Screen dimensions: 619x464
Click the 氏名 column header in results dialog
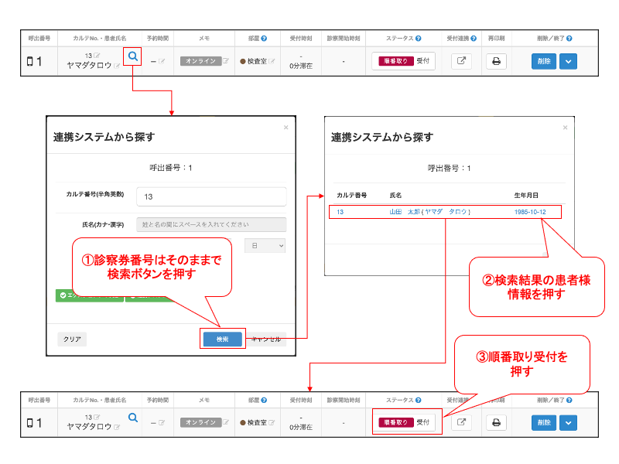(x=395, y=196)
